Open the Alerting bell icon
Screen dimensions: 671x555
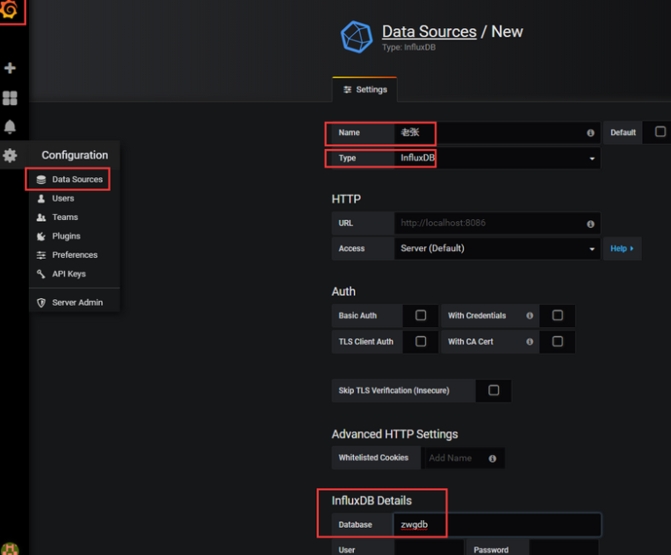[x=10, y=126]
